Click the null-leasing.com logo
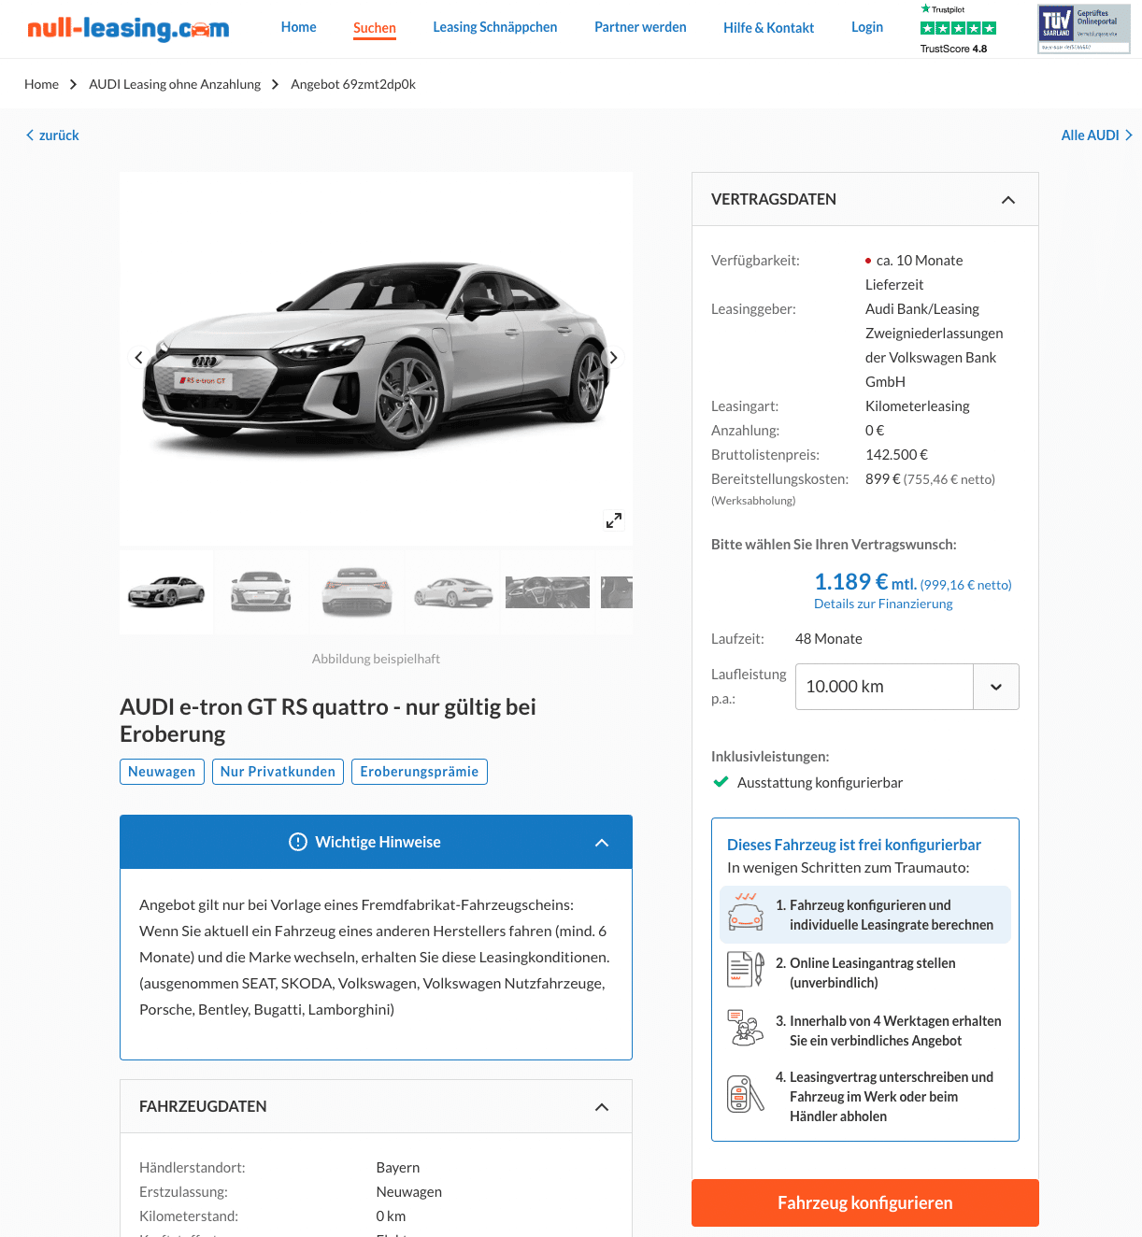Image resolution: width=1142 pixels, height=1237 pixels. tap(128, 29)
